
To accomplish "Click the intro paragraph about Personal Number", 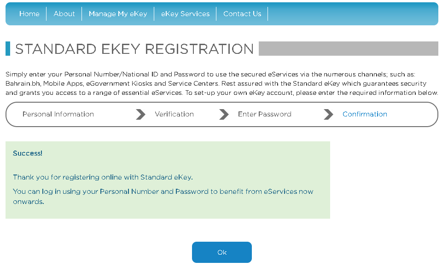I will click(x=222, y=83).
